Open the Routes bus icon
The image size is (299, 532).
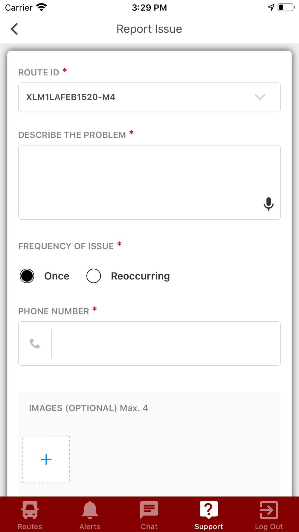(30, 510)
